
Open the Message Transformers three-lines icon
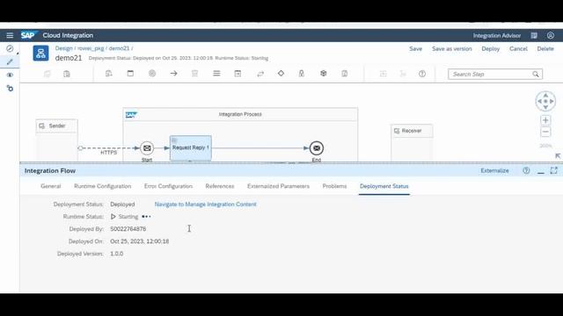pyautogui.click(x=216, y=74)
